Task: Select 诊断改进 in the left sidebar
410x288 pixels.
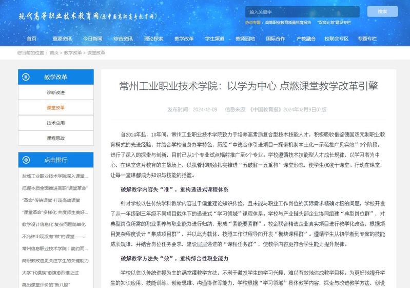Action: (x=56, y=92)
